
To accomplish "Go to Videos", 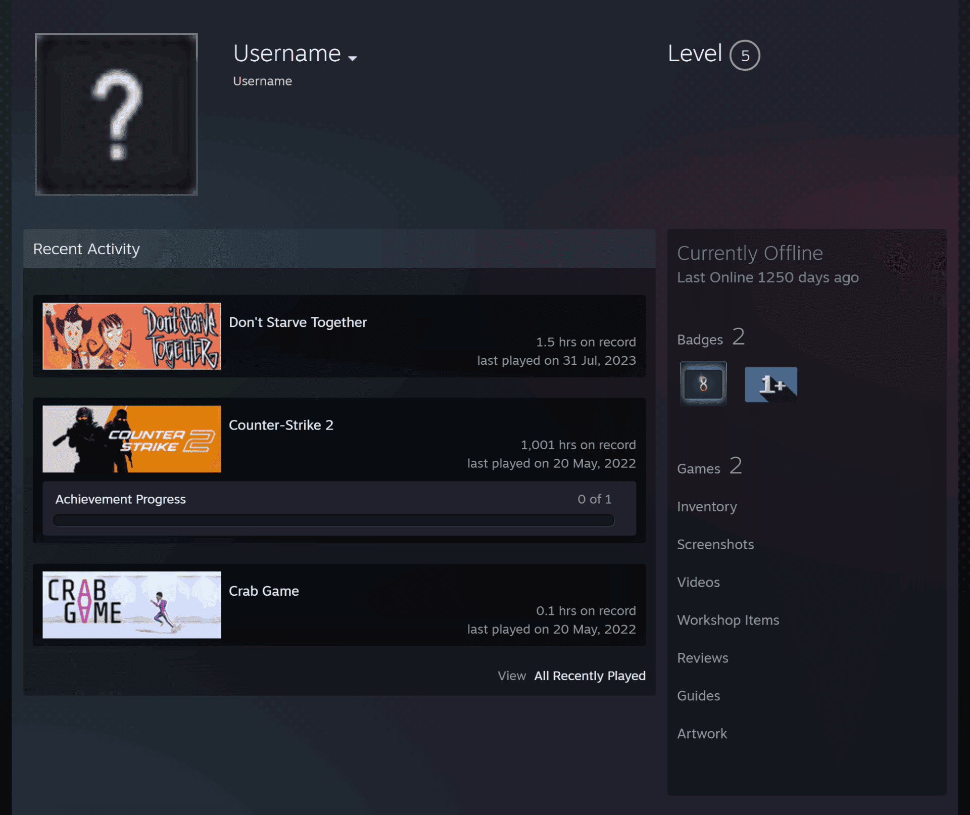I will (698, 583).
